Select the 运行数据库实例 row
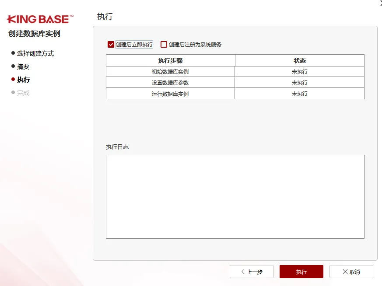Image resolution: width=382 pixels, height=286 pixels. [170, 94]
